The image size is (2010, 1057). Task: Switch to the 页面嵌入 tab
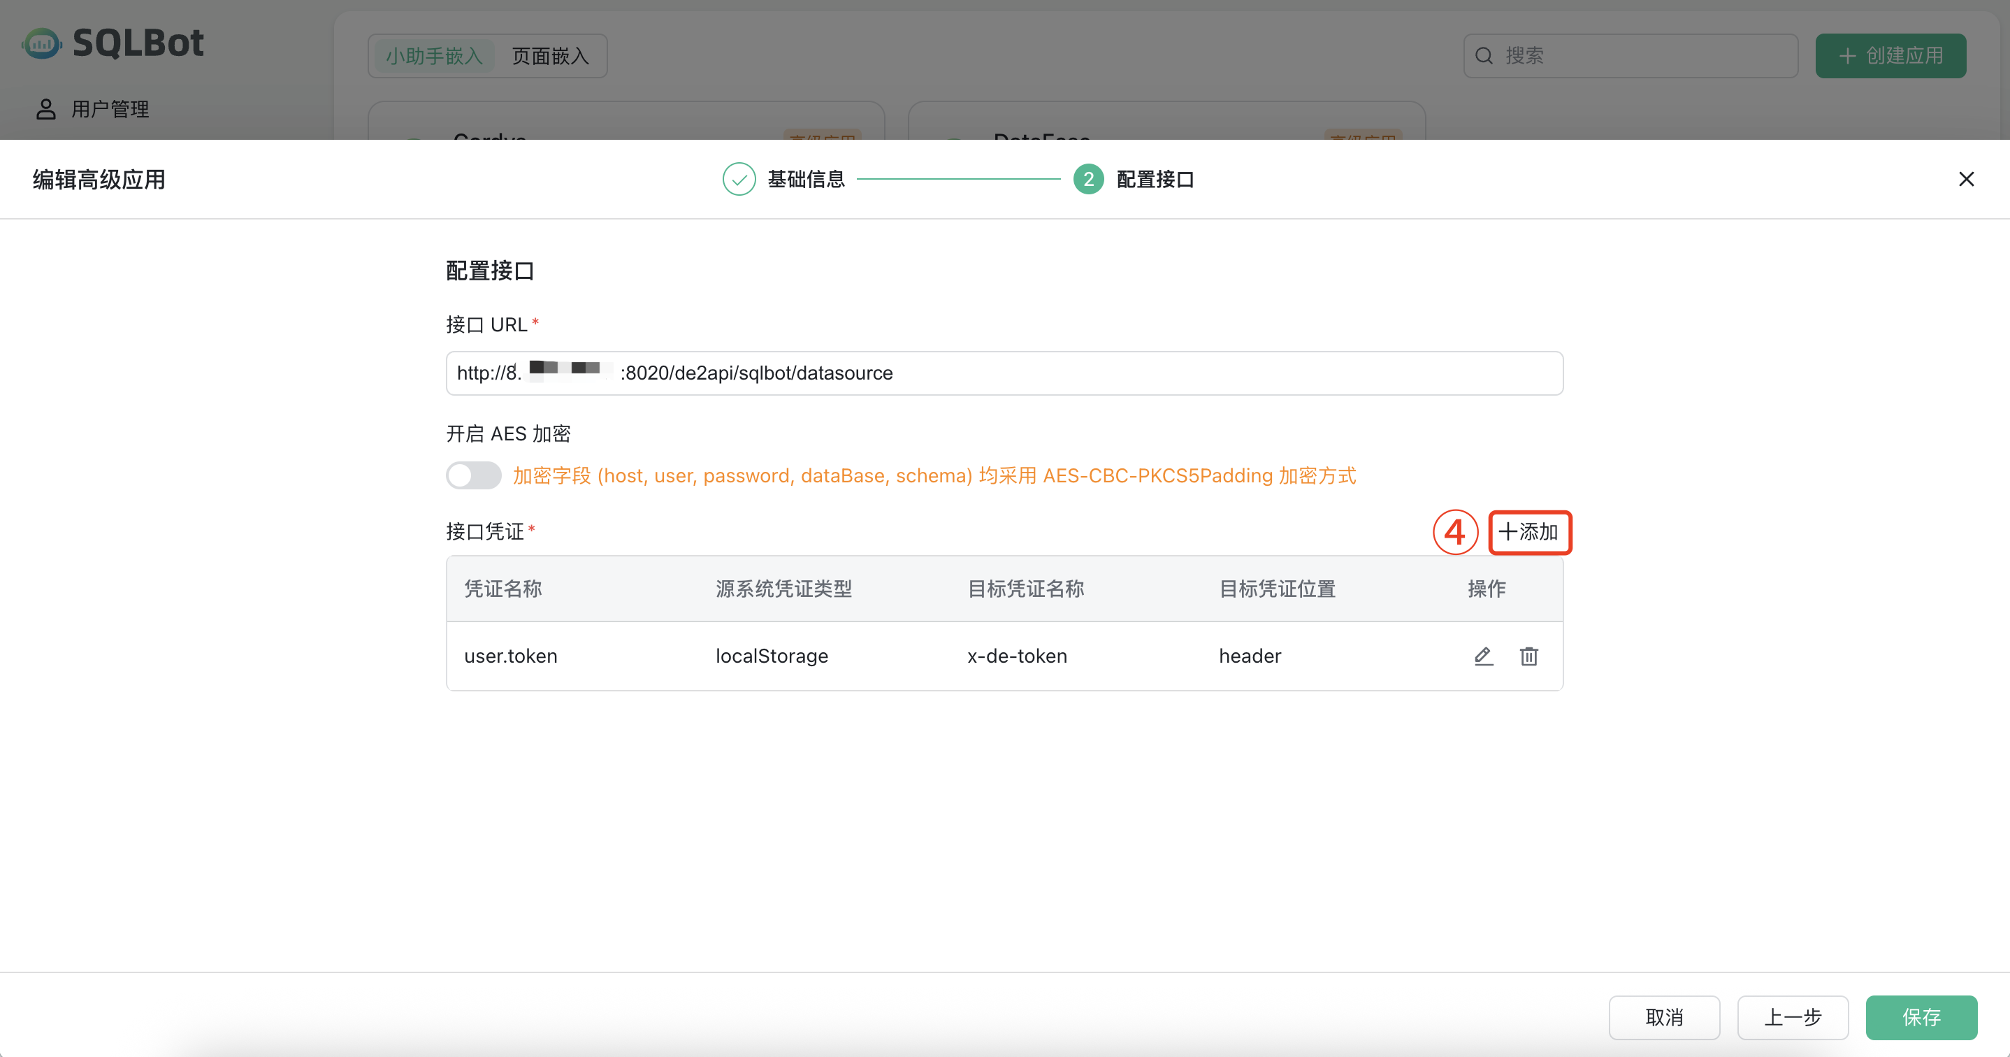pos(550,55)
